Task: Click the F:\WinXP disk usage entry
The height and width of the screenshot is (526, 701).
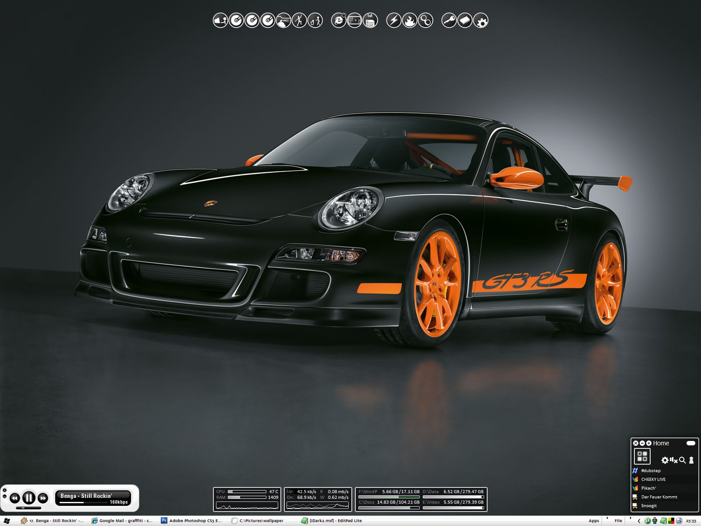Action: [389, 494]
